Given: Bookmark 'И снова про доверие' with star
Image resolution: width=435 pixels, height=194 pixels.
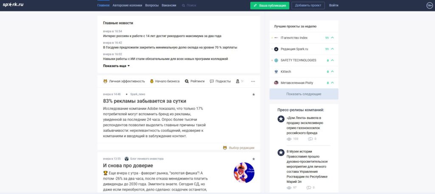Looking at the screenshot, I should [x=253, y=159].
